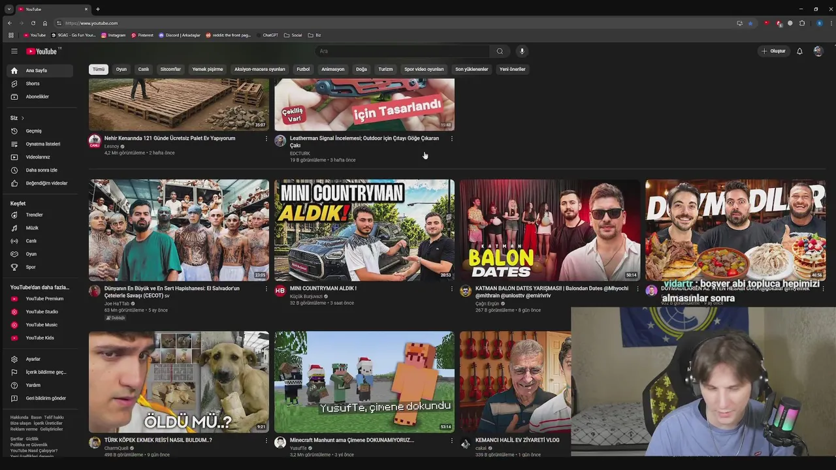Start voice search with the microphone icon
The height and width of the screenshot is (470, 836).
click(522, 51)
